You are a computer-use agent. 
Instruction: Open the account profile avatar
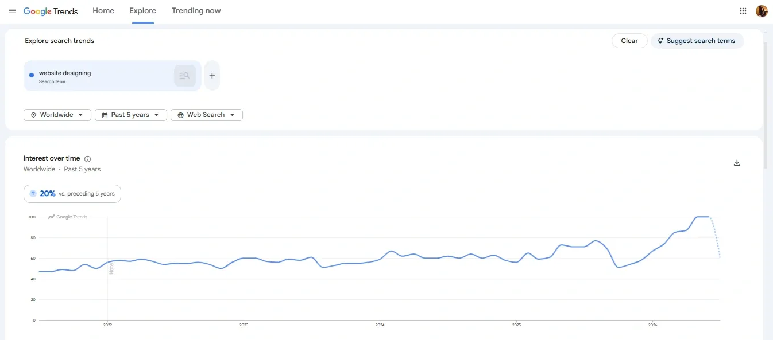click(762, 11)
